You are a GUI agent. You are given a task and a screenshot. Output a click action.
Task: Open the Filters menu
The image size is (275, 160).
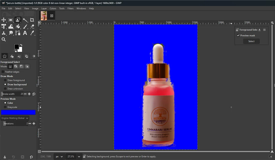tap(70, 8)
